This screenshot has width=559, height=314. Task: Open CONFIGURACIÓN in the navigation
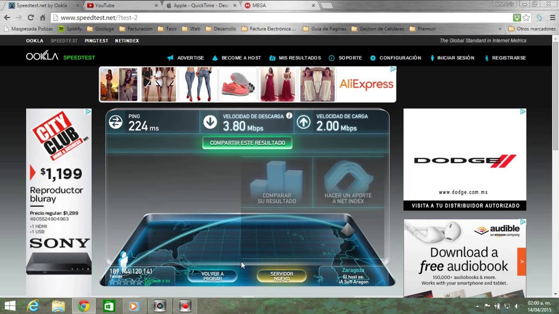[395, 58]
